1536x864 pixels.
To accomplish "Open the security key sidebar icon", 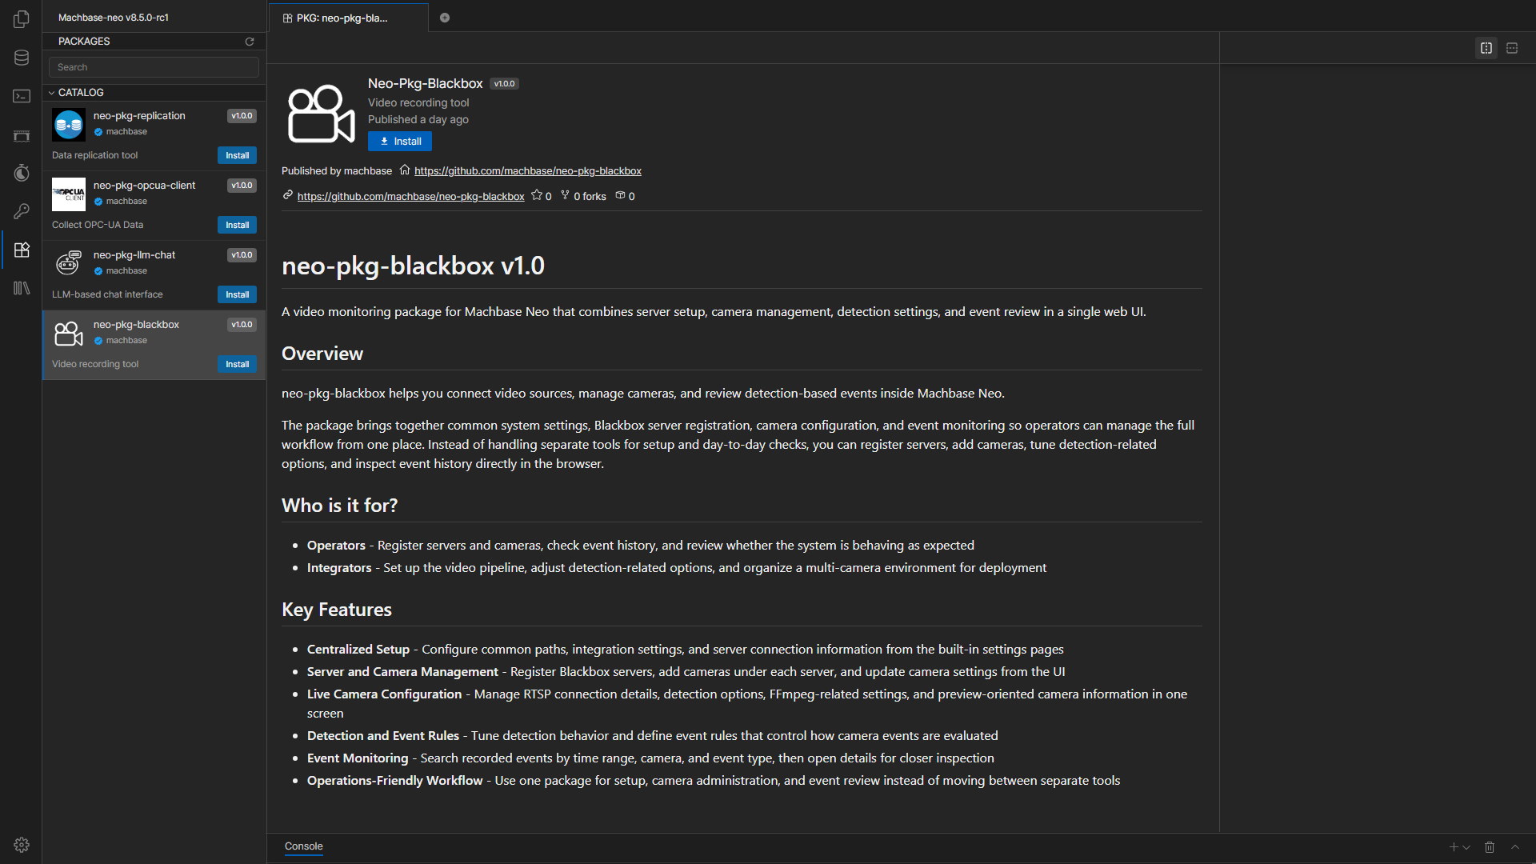I will pos(22,211).
